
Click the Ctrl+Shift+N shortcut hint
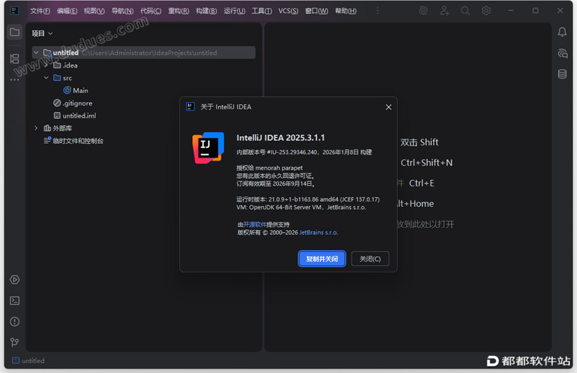[426, 163]
